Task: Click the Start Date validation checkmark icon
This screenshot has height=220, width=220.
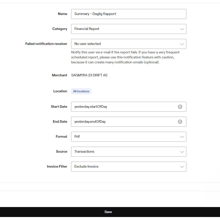Action: coord(180,107)
